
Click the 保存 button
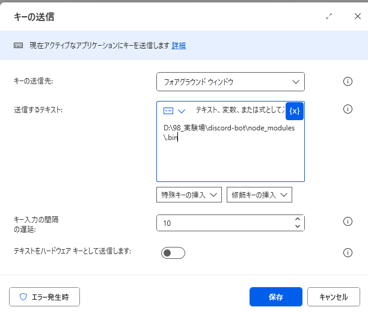[x=276, y=297]
